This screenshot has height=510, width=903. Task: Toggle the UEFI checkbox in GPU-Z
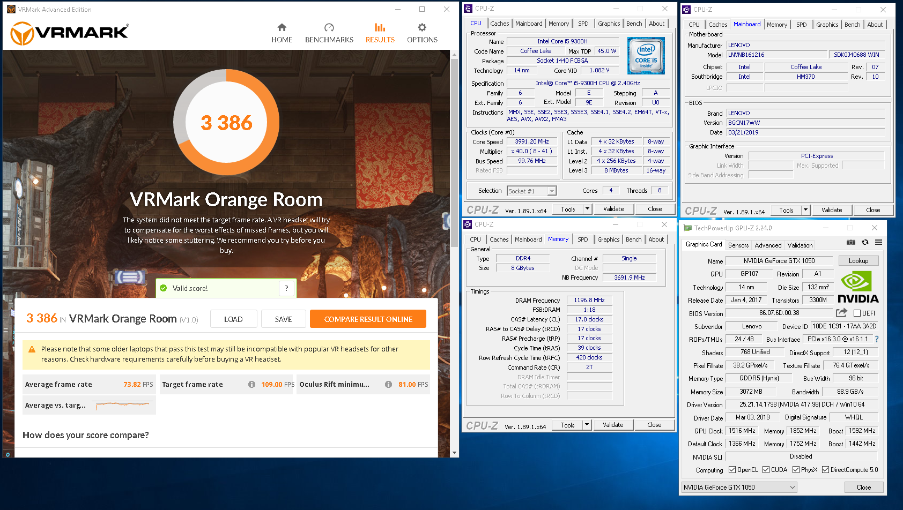tap(857, 313)
